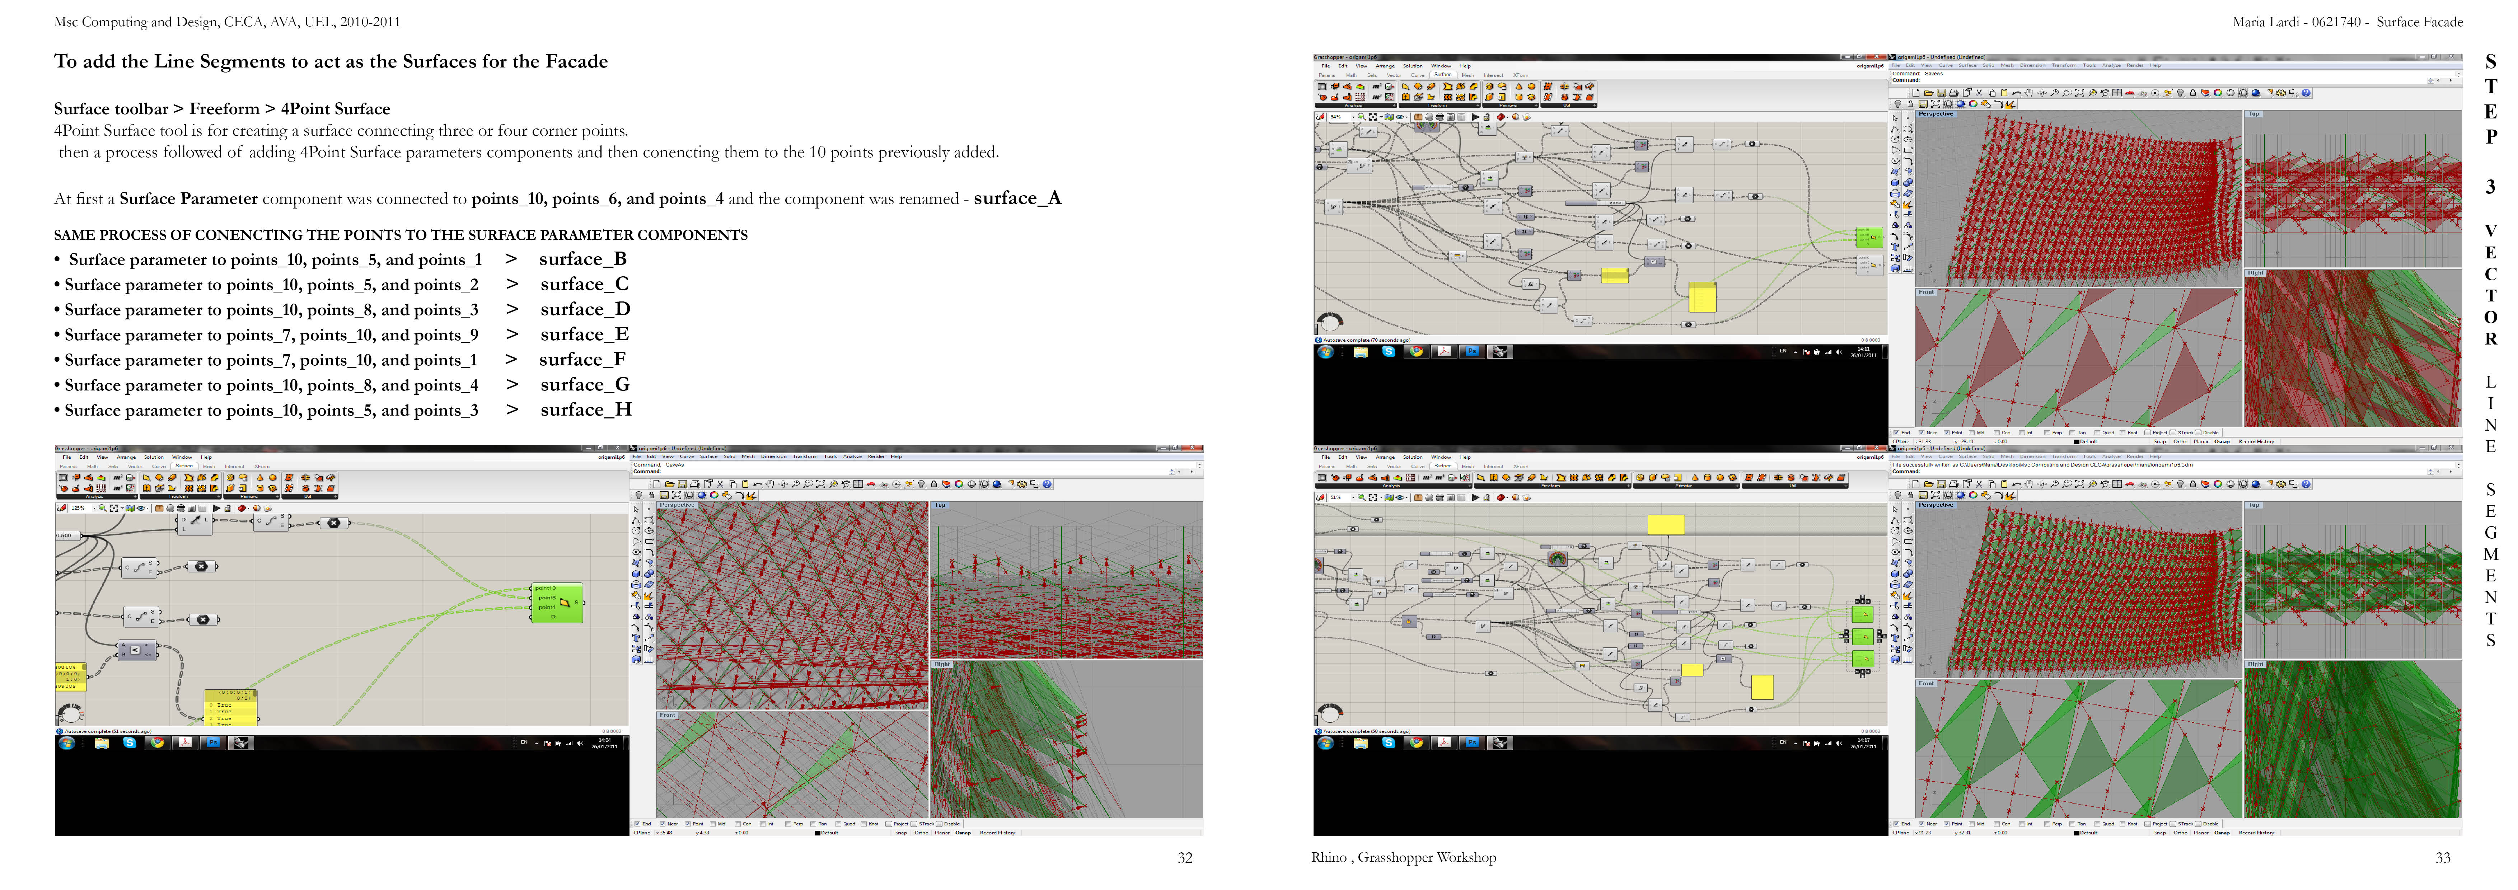Click Skype icon in taskbar showing 14:04

tap(129, 743)
